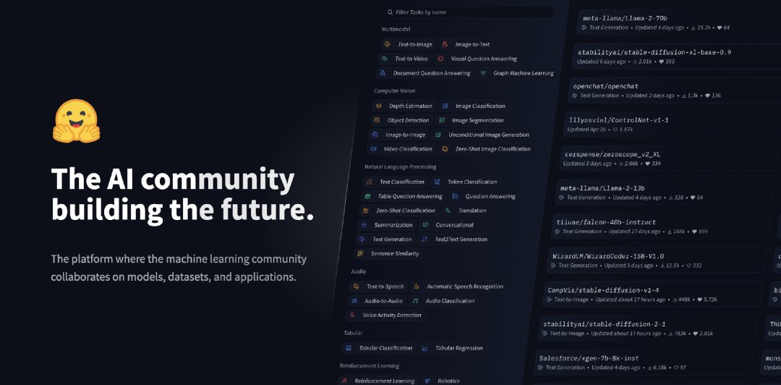The image size is (781, 385).
Task: Open the WizardLM/WizardCoder-15B-V1.0 model
Action: pos(657,260)
